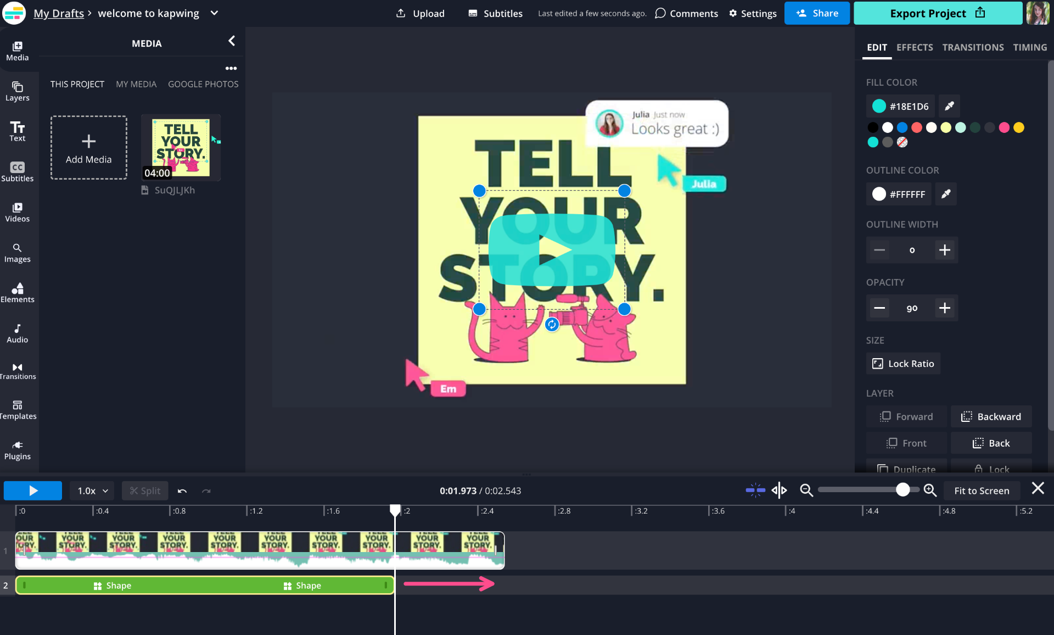Screen dimensions: 1054x635
Task: Click the split-at-playhead icon beside zoom
Action: tap(779, 490)
